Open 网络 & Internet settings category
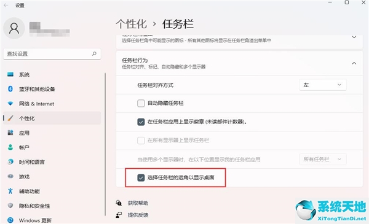Screen dimensions: 369x224 [x=52, y=104]
